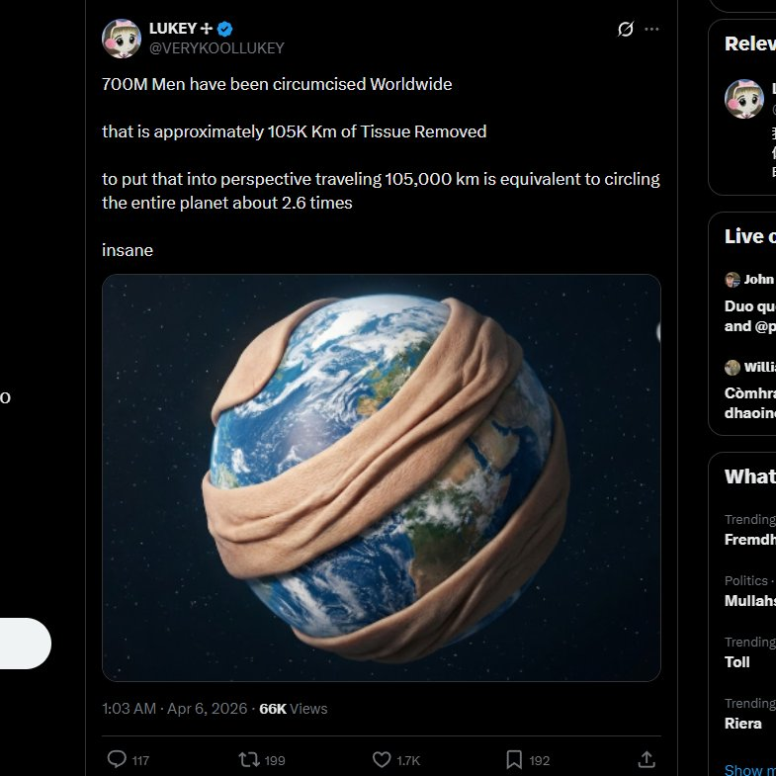Viewport: 776px width, 776px height.
Task: Open the avatar in the Relevant people panel
Action: (743, 99)
